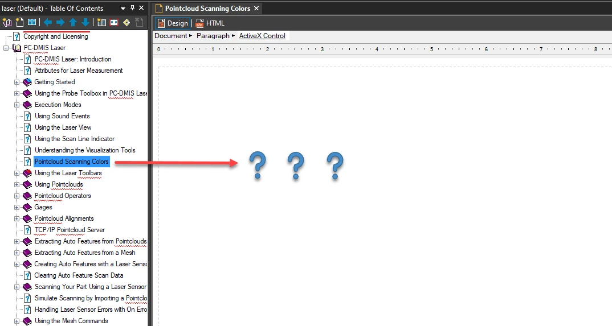Open Using the Scan Line Indicator topic

point(75,139)
